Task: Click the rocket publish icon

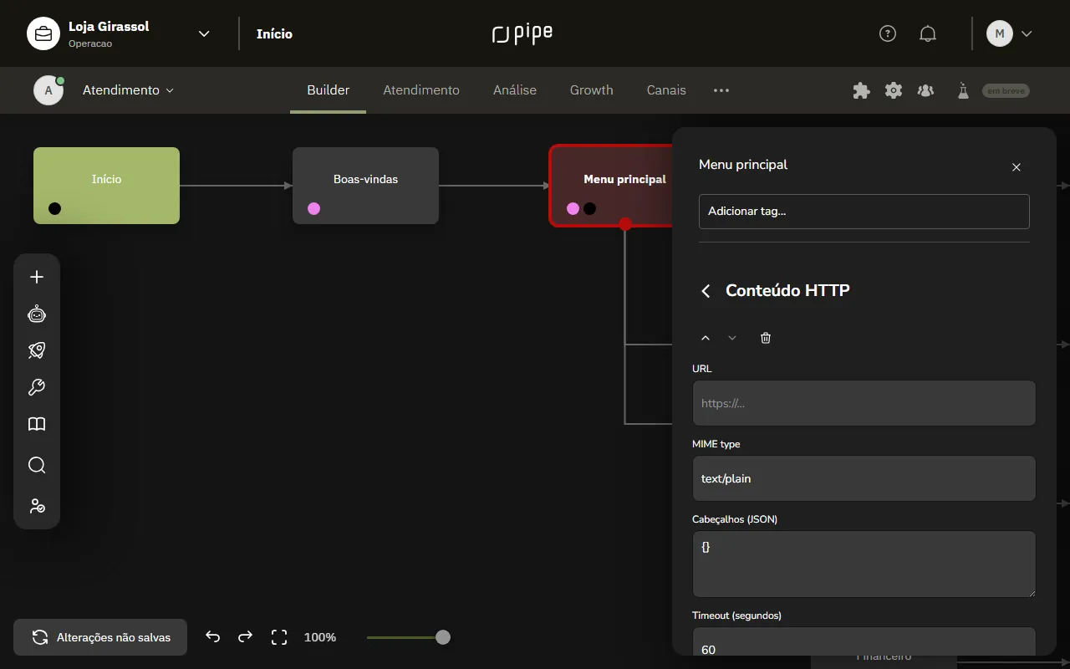Action: pos(37,350)
